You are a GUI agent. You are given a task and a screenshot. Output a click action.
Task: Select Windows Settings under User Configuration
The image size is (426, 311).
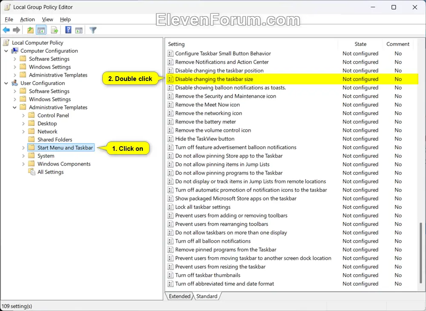50,99
